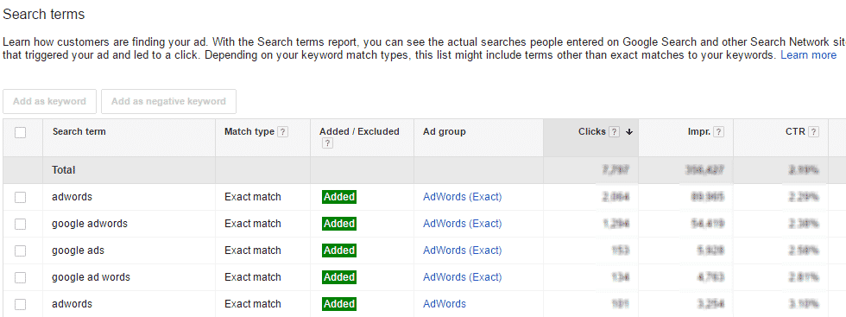Click Added badge in google ads row
Image resolution: width=846 pixels, height=317 pixels.
339,250
